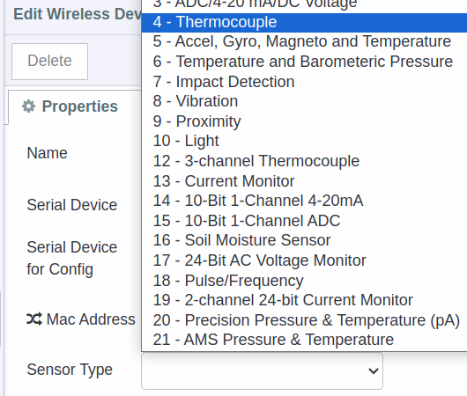Select 13 - Current Monitor entry
467x396 pixels.
(x=304, y=181)
